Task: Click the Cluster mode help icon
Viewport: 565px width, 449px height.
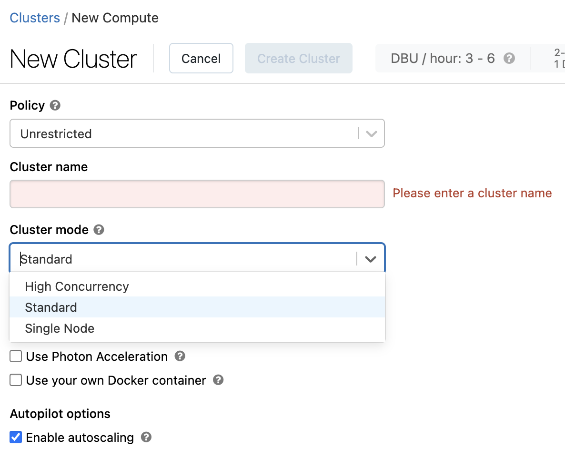Action: click(99, 230)
